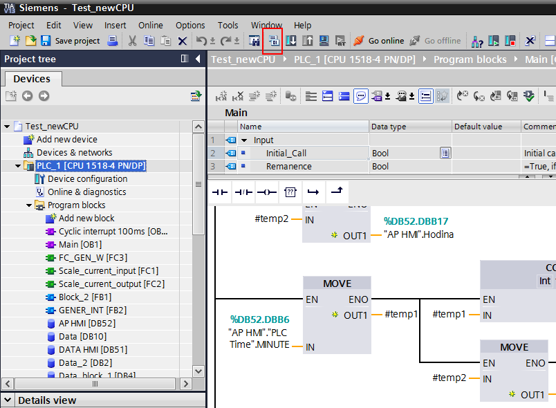Navigate back in the Project tree
Image resolution: width=556 pixels, height=408 pixels.
tap(27, 95)
